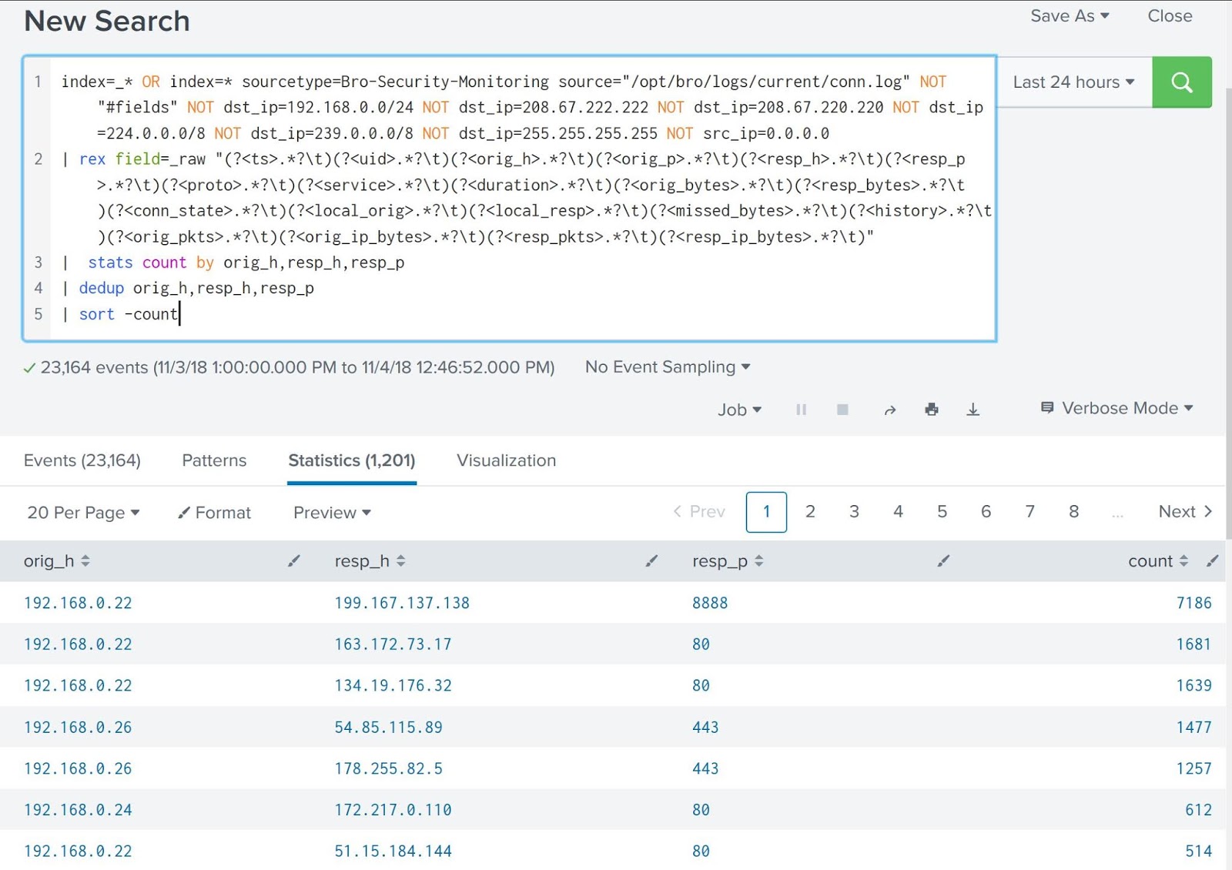Image resolution: width=1232 pixels, height=870 pixels.
Task: Switch to the Patterns tab
Action: (x=213, y=460)
